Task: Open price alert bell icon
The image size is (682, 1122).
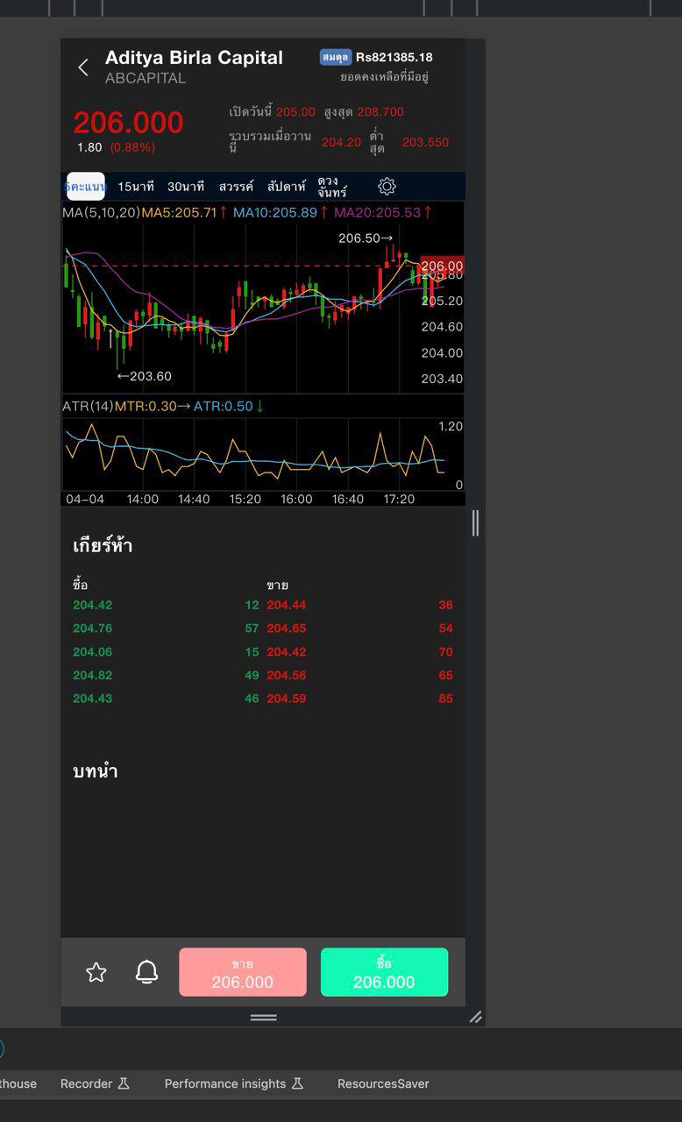Action: [146, 972]
